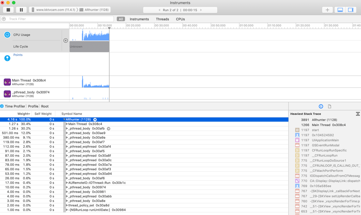Select the __CFRunLoopDoSource1 stack frame

coord(327,161)
